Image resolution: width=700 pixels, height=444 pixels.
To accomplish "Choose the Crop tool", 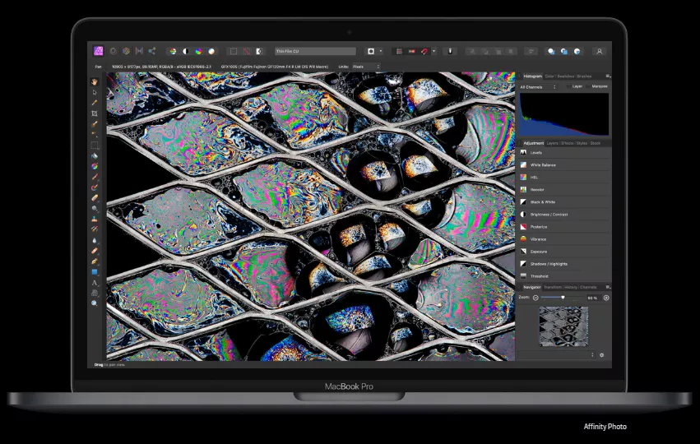I will (95, 113).
